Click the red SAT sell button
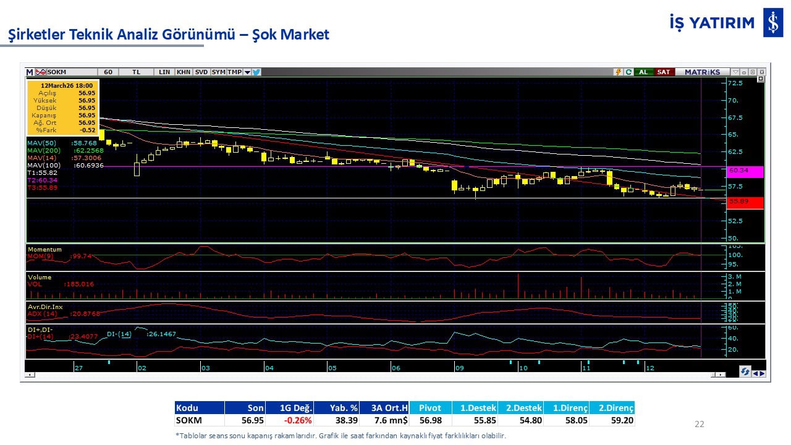This screenshot has height=445, width=791. pos(663,72)
